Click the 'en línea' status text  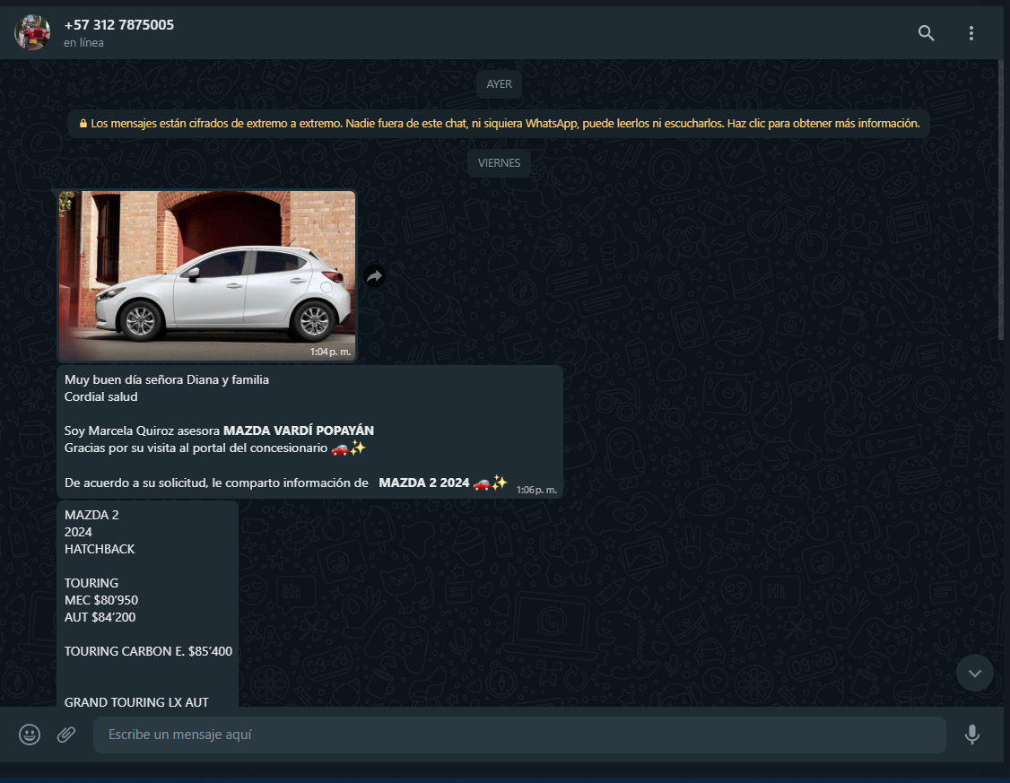click(83, 42)
